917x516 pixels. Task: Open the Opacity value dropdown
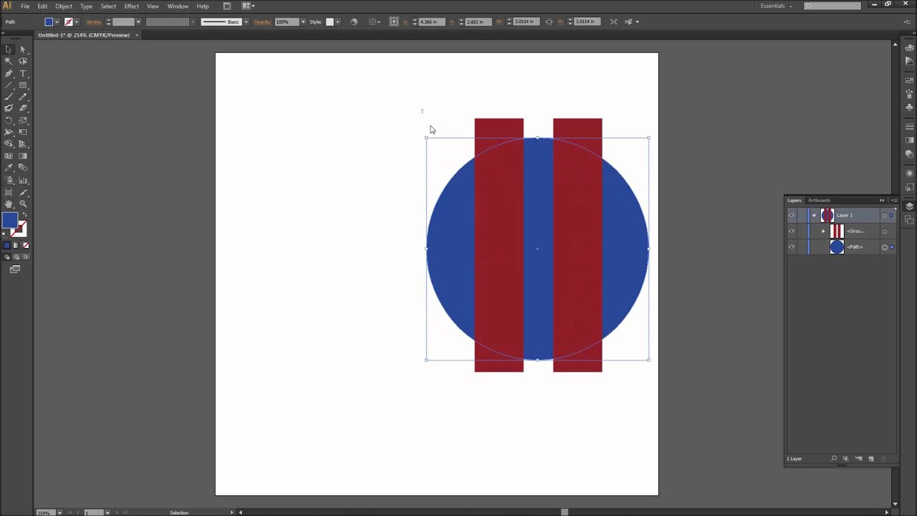pos(303,22)
